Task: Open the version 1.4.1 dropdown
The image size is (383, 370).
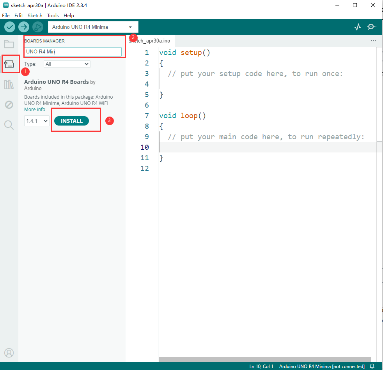Action: click(x=37, y=121)
